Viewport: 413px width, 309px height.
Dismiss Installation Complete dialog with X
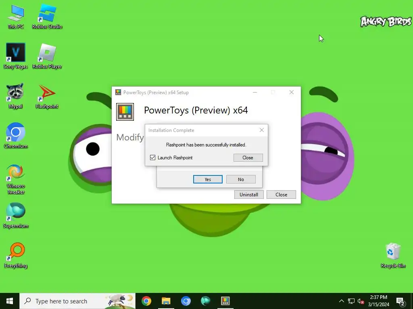pyautogui.click(x=261, y=130)
